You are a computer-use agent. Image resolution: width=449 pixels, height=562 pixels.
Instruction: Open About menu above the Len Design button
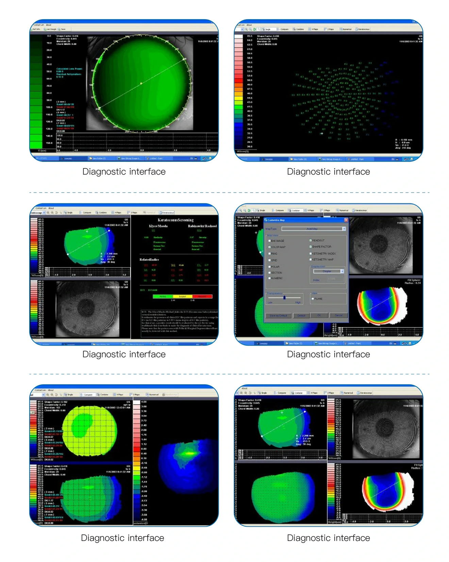[49, 25]
